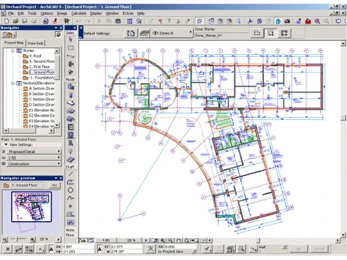
Task: Select the 2. First Floor story
Action: tap(39, 67)
